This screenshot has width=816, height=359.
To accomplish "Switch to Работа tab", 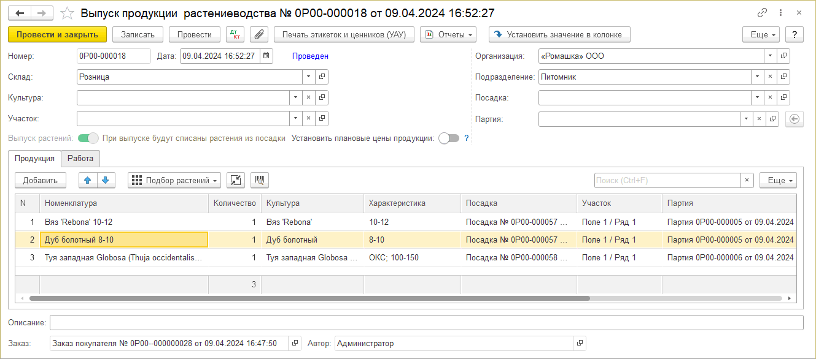I will tap(80, 158).
